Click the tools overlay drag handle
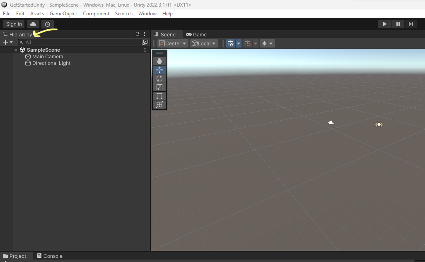The image size is (425, 262). pos(159,53)
